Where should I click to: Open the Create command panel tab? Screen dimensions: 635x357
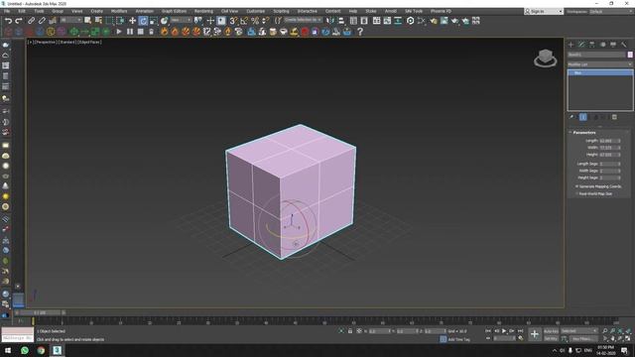point(571,45)
